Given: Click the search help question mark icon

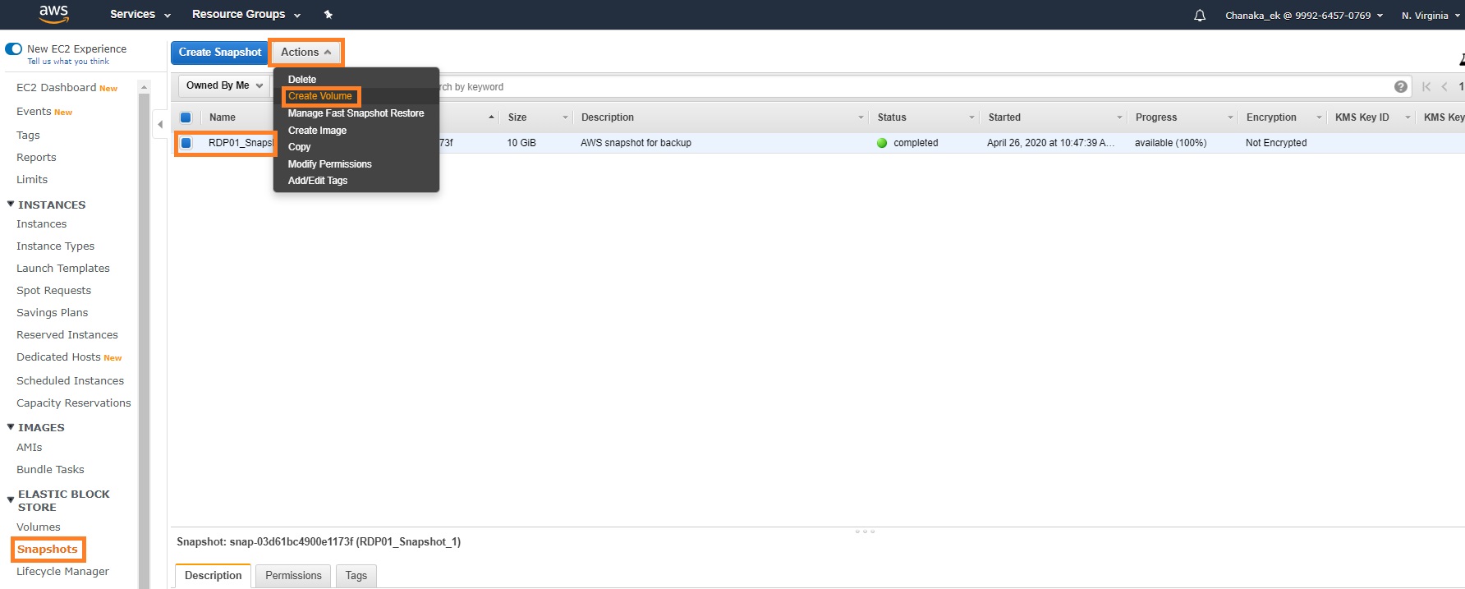Looking at the screenshot, I should click(1400, 86).
